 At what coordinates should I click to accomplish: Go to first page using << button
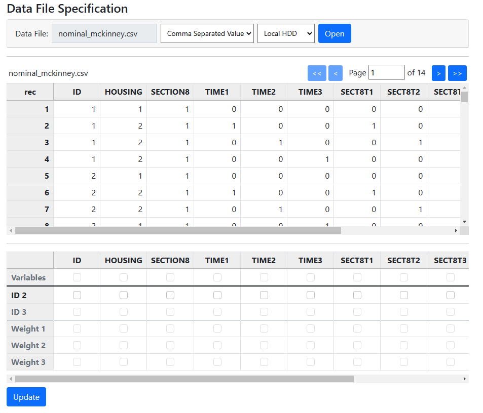click(317, 73)
